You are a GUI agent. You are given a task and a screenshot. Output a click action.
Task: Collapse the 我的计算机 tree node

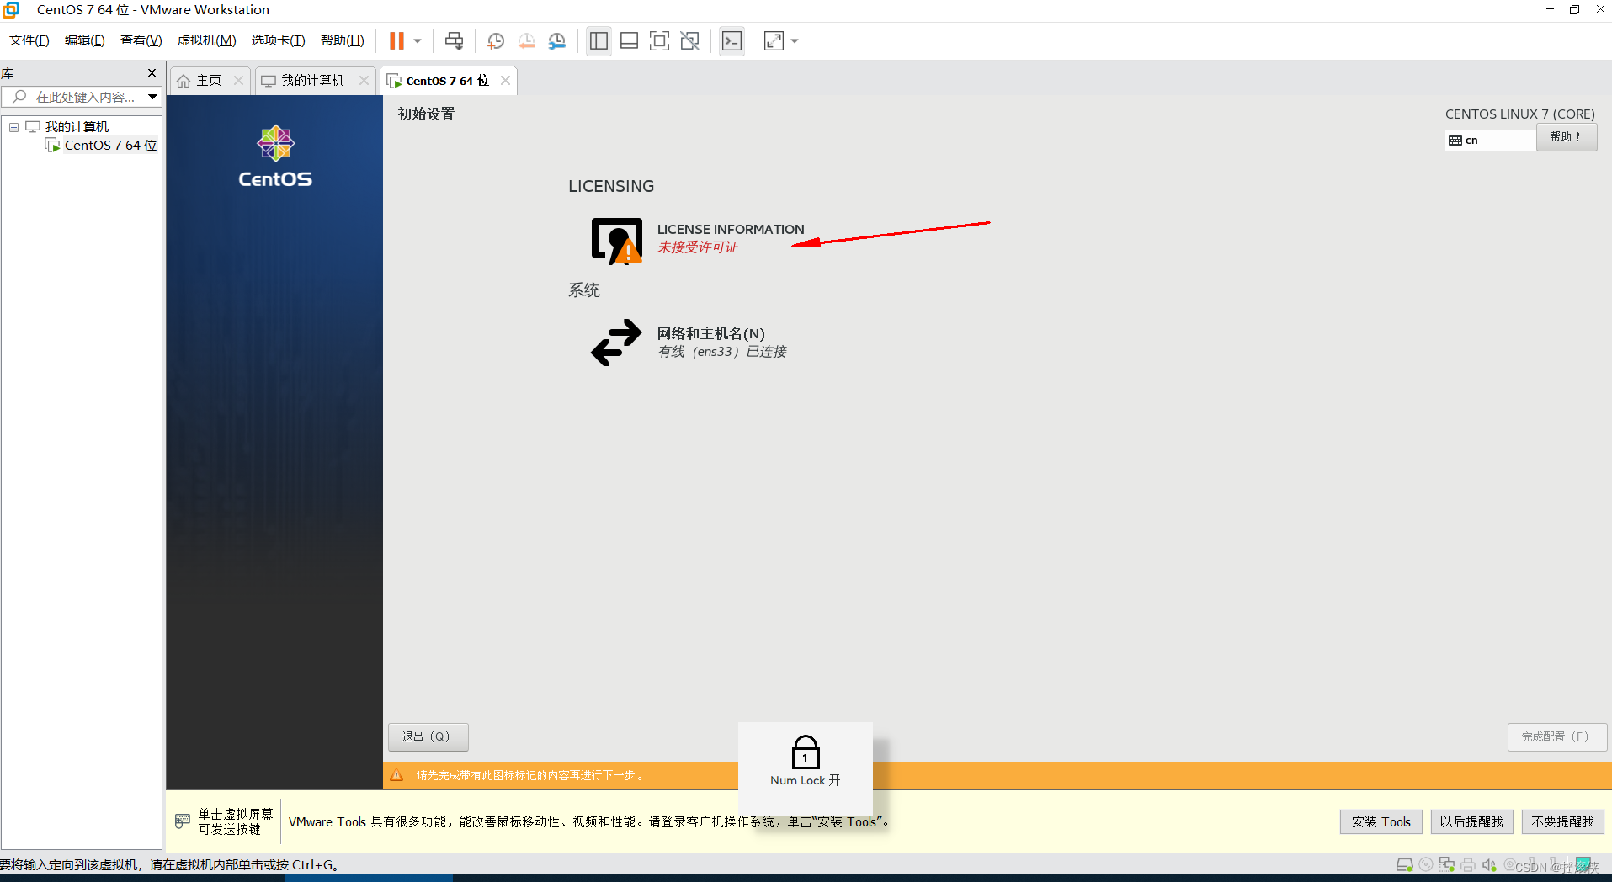tap(13, 127)
